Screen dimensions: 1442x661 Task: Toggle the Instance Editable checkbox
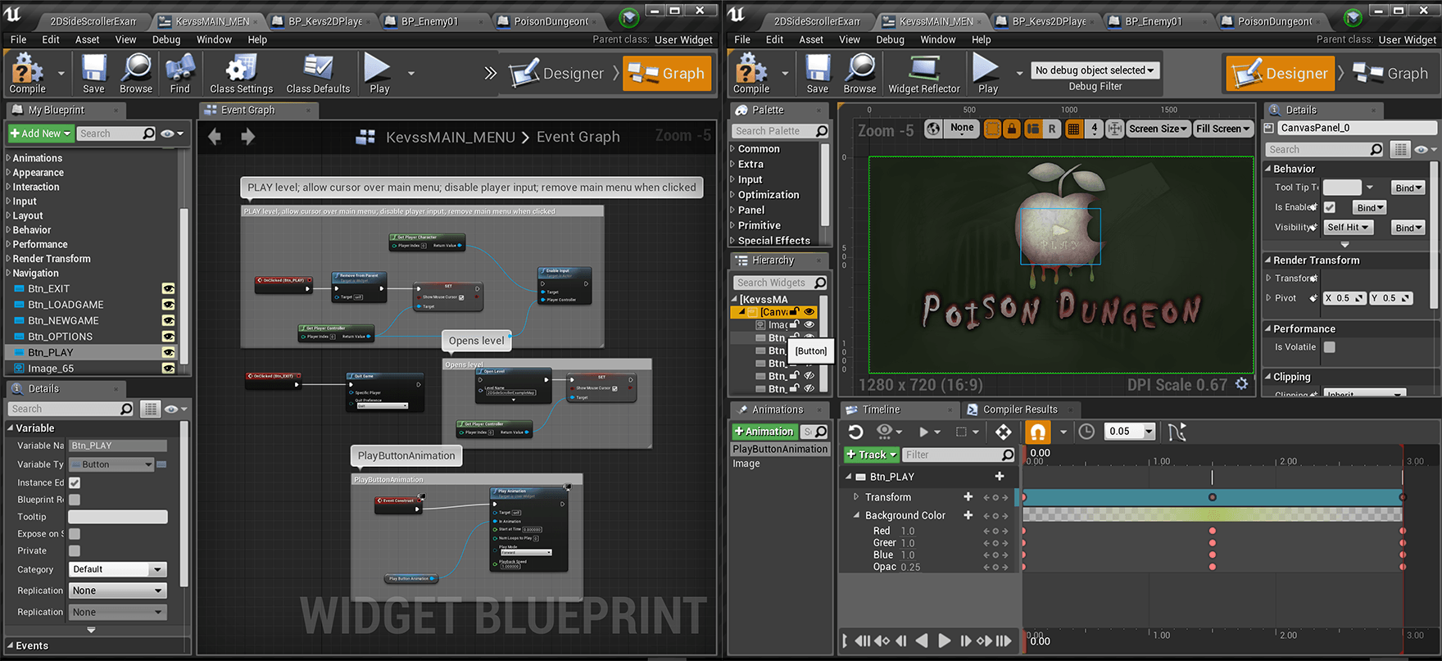pos(75,482)
